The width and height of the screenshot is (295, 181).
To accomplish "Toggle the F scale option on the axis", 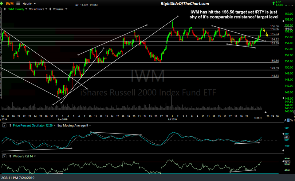I will tap(294, 120).
